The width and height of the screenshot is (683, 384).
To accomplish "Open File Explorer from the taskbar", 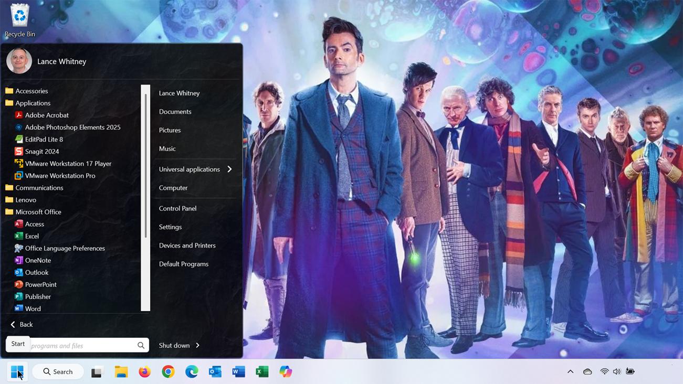I will click(121, 372).
